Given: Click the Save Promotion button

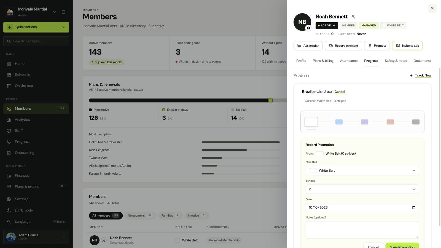Looking at the screenshot, I should [402, 246].
